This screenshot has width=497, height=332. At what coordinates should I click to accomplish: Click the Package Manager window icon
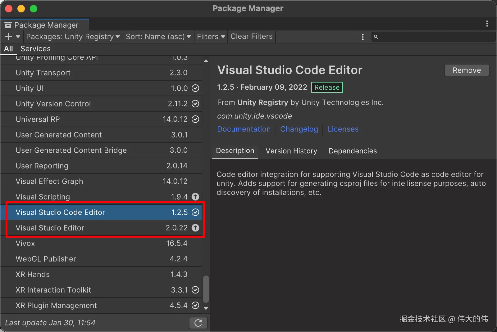(8, 25)
